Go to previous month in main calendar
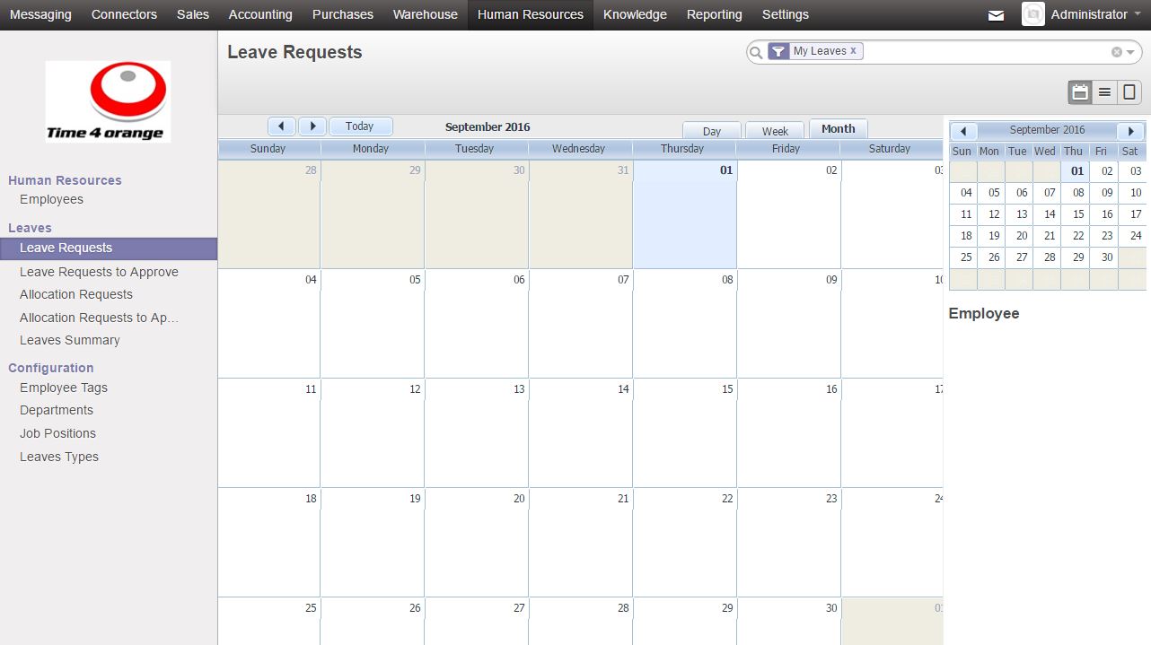The width and height of the screenshot is (1151, 645). [x=282, y=126]
